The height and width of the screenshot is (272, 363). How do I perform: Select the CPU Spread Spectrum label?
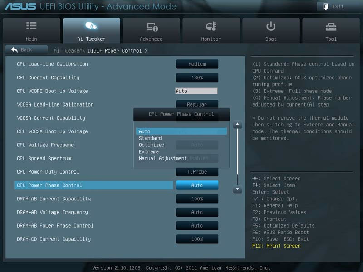coord(44,158)
